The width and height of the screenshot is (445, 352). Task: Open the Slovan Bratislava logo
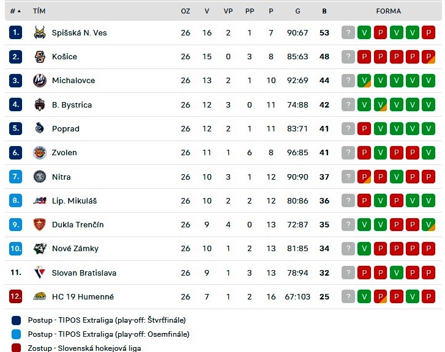click(x=40, y=273)
